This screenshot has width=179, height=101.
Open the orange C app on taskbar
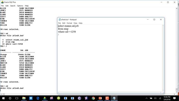pos(107,98)
